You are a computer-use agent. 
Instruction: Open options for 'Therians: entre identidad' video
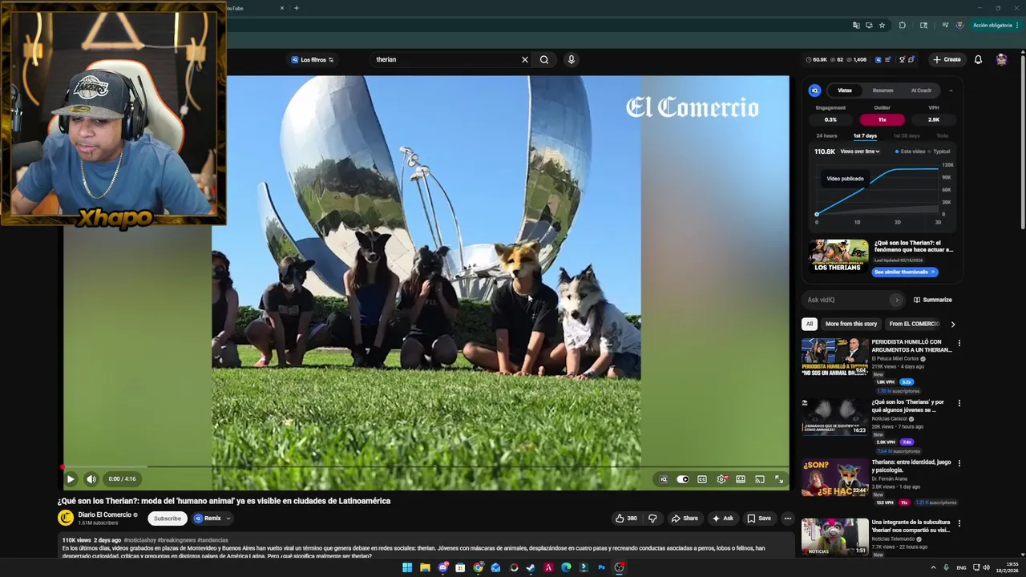point(959,463)
